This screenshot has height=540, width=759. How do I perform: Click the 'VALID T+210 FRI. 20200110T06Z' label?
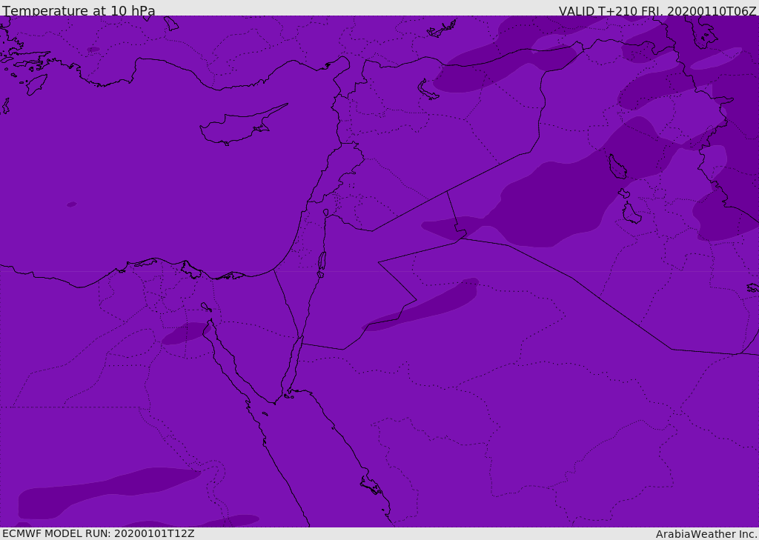point(657,10)
